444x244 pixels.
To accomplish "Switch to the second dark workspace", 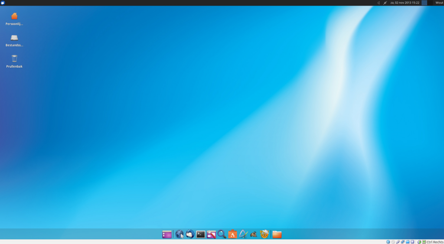I will (x=430, y=3).
